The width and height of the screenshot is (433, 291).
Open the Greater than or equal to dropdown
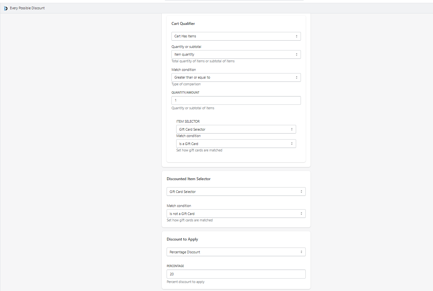236,78
